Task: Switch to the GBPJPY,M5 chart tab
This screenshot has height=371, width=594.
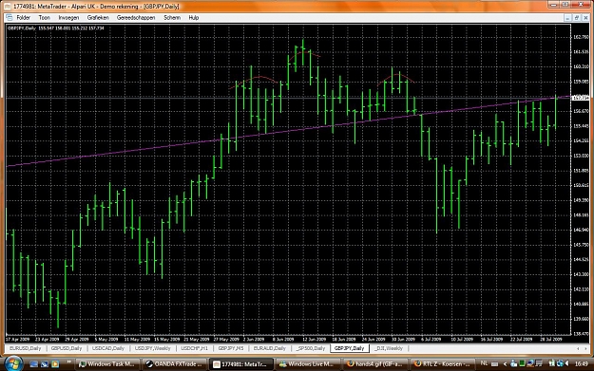Action: click(231, 348)
